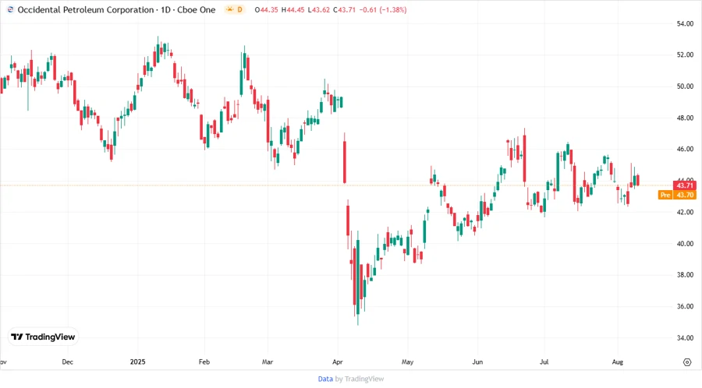Viewport: 702px width, 388px height.
Task: Click the Dec time axis label
Action: coord(68,362)
